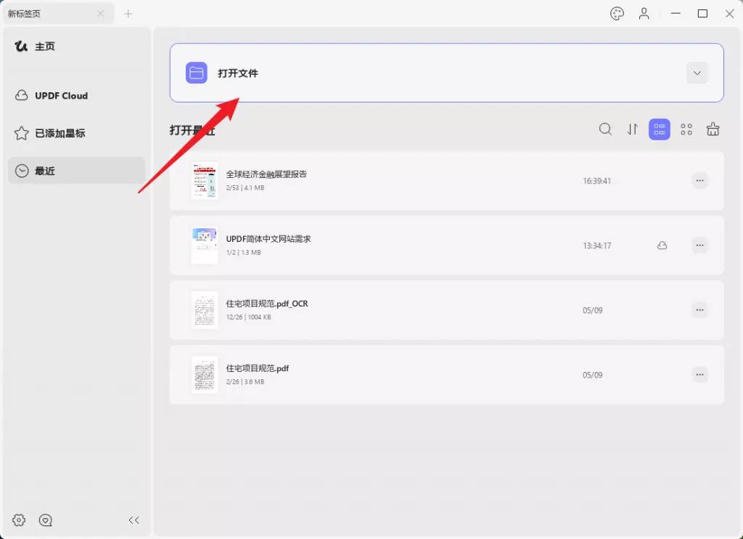Click the 打开文件 button

tap(237, 73)
